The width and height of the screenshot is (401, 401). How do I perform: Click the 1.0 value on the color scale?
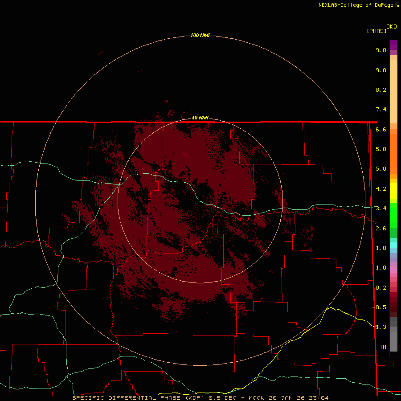pyautogui.click(x=381, y=268)
